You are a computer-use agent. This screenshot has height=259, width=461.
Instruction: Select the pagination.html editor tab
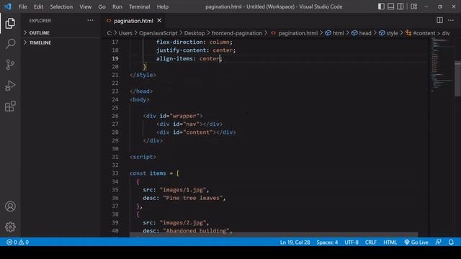click(x=134, y=21)
